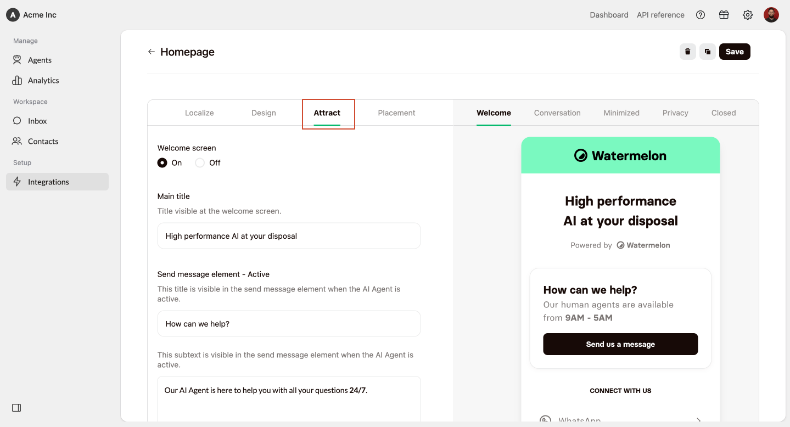
Task: Turn Welcome screen Off
Action: (x=200, y=162)
